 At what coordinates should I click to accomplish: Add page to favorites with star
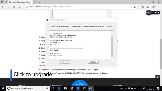(x=135, y=7)
